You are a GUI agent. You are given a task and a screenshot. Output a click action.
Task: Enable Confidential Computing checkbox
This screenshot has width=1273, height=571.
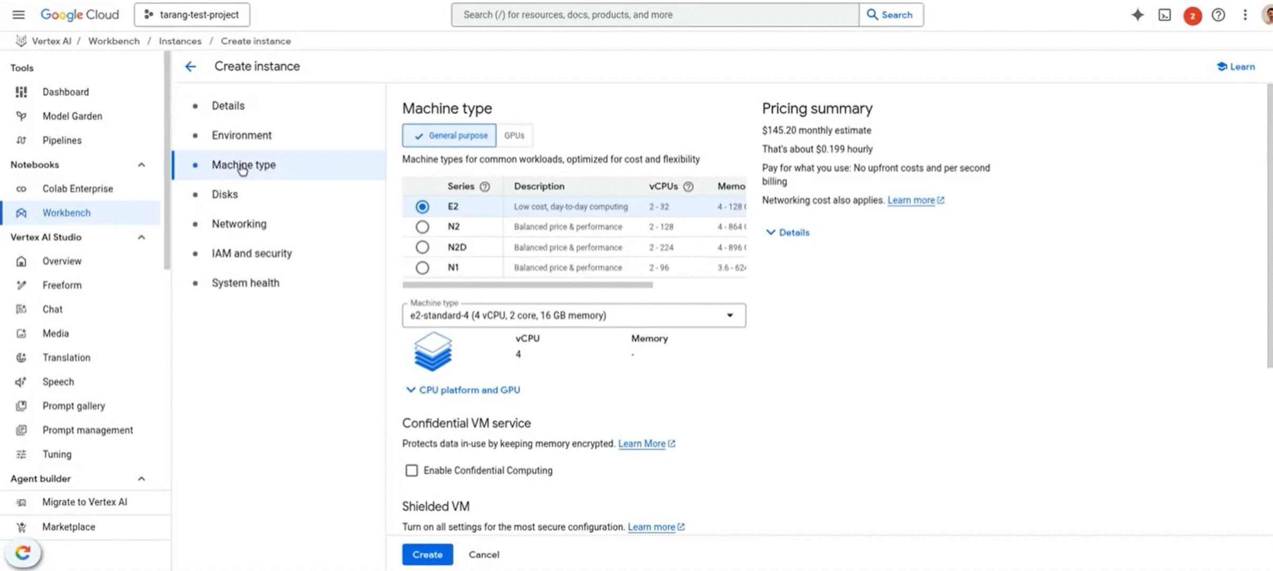point(412,470)
